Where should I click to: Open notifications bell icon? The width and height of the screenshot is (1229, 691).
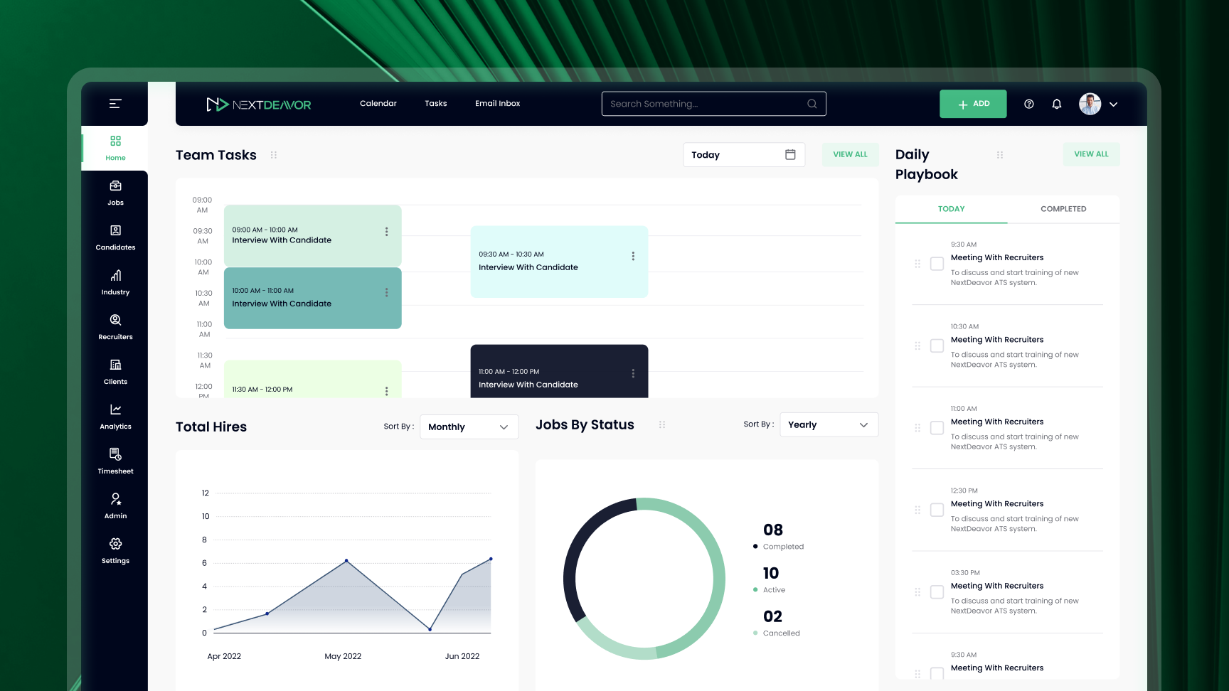point(1057,104)
